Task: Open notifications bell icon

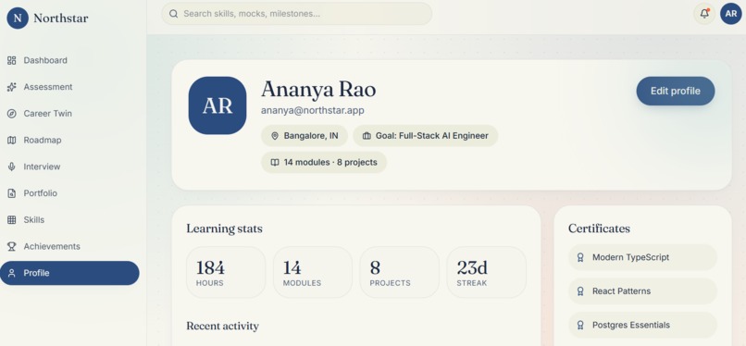Action: (704, 14)
